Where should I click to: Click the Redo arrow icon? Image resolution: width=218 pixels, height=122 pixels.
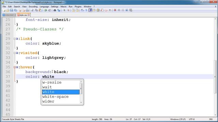(49, 10)
